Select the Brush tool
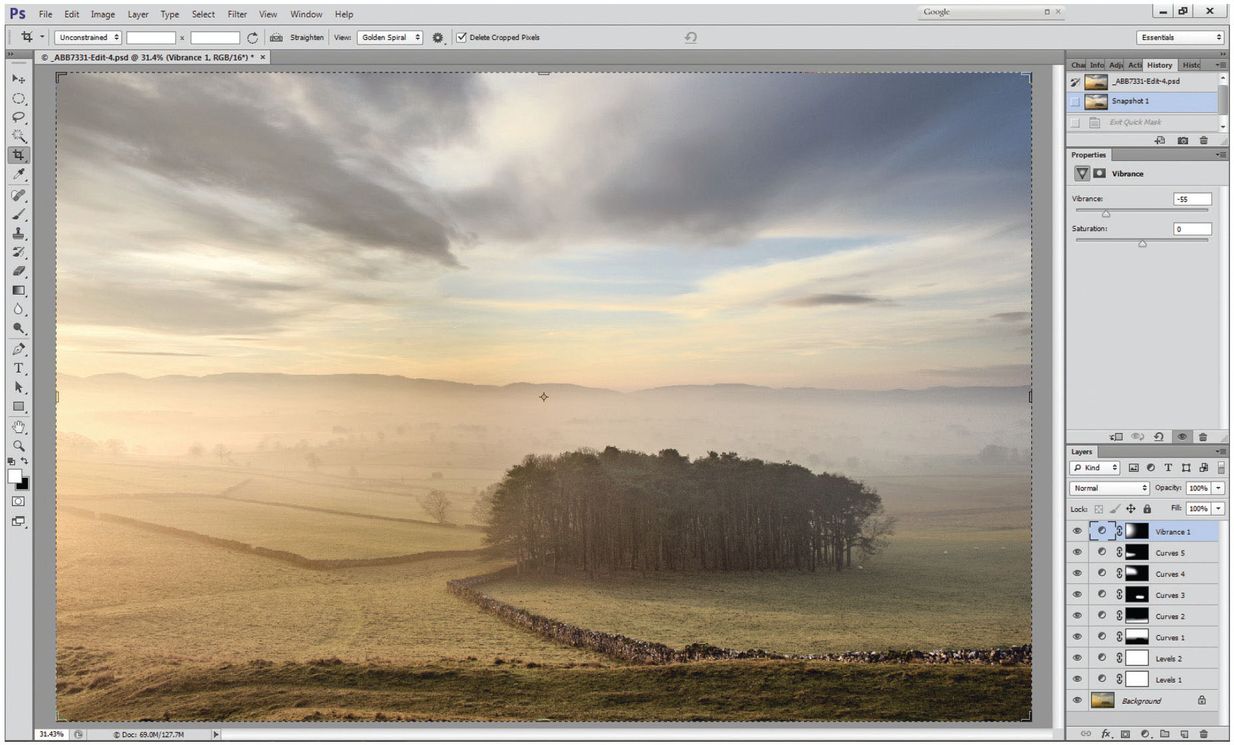 pyautogui.click(x=18, y=215)
